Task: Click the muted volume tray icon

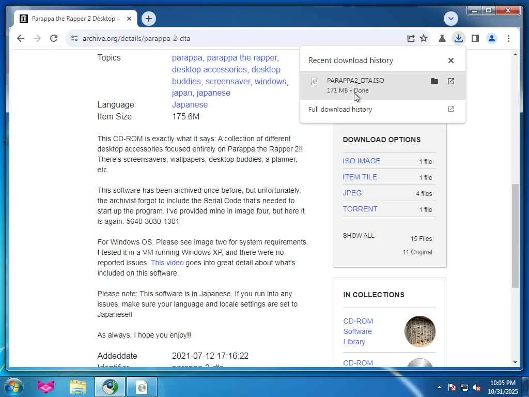Action: pos(477,387)
